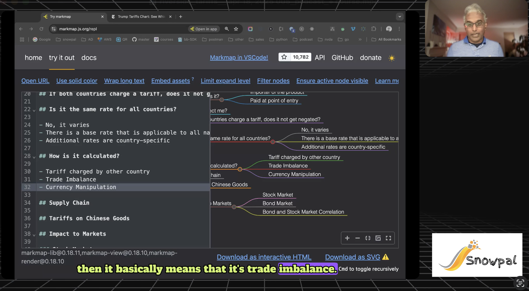Open the docs nav item
This screenshot has width=529, height=291.
(89, 58)
